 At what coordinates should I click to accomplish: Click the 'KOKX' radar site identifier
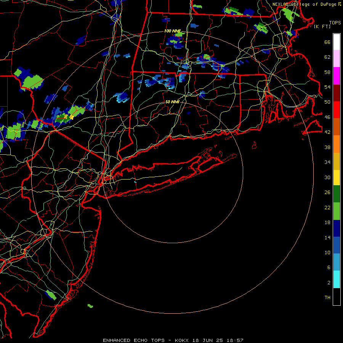click(x=181, y=340)
